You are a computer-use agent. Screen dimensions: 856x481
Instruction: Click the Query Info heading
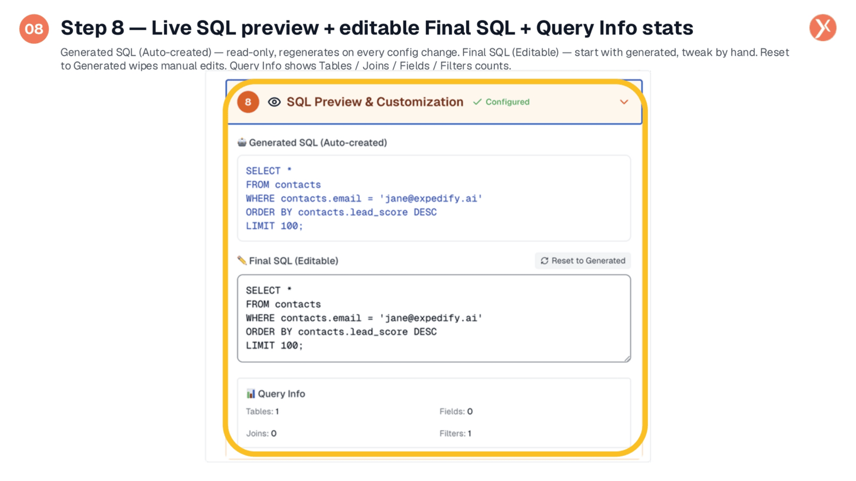281,394
